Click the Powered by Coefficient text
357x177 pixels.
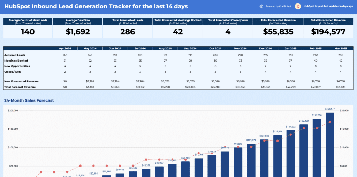[x=278, y=6]
